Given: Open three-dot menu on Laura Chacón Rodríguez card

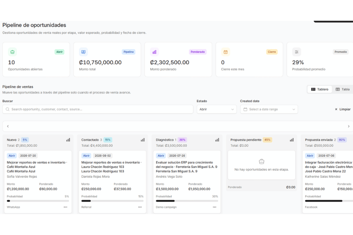Looking at the screenshot, I should tap(140, 207).
